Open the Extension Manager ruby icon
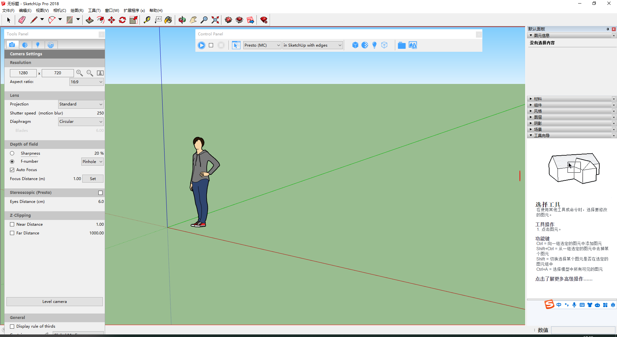The height and width of the screenshot is (337, 617). pyautogui.click(x=264, y=20)
